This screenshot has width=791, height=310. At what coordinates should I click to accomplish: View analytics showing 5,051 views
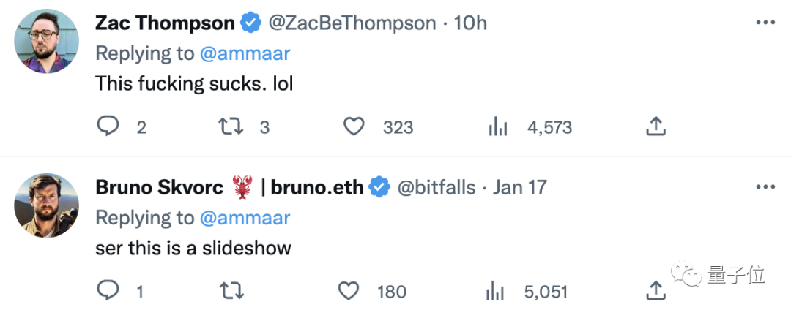tap(496, 292)
